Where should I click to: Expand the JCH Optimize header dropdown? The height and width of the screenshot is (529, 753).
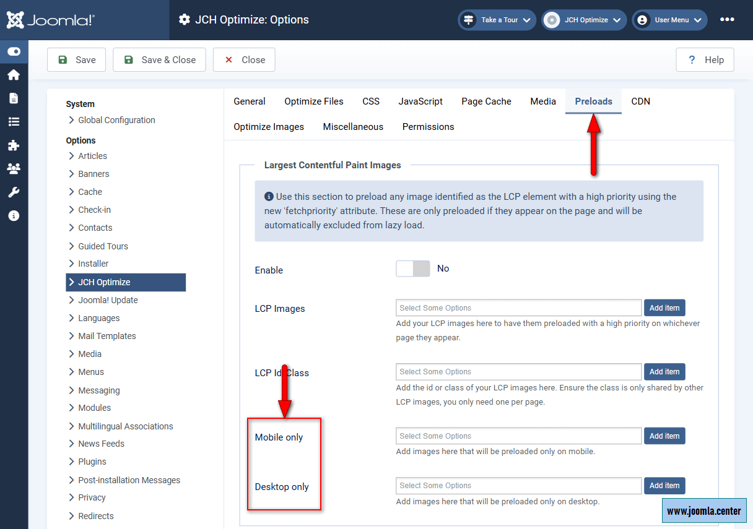pyautogui.click(x=583, y=20)
